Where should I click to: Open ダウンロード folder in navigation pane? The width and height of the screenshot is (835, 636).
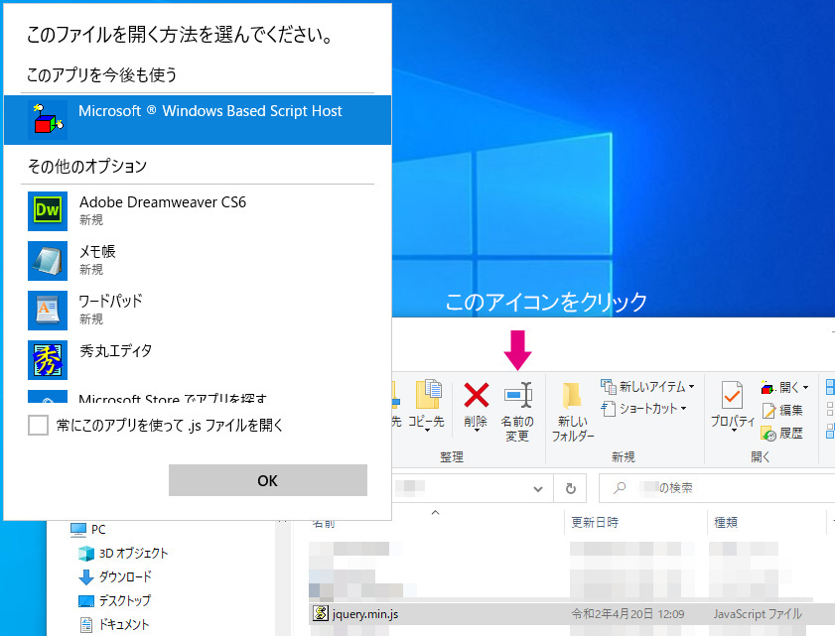(x=115, y=576)
